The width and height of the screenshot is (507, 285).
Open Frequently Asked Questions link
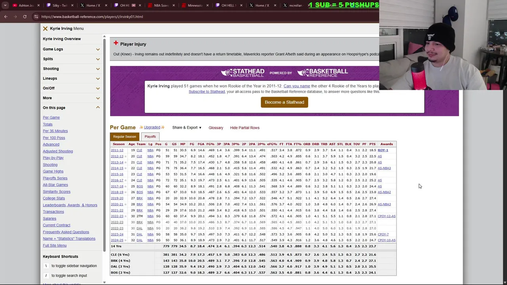point(66,232)
